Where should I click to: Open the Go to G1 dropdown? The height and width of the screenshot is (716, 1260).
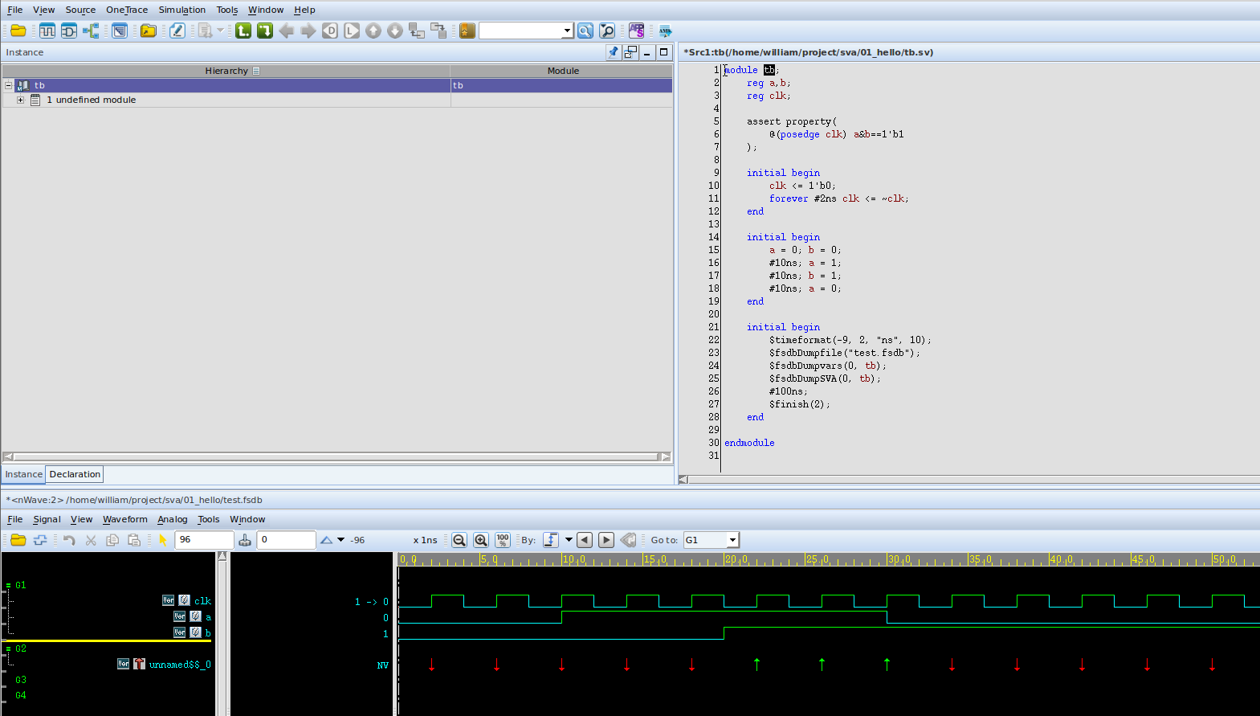click(x=732, y=540)
